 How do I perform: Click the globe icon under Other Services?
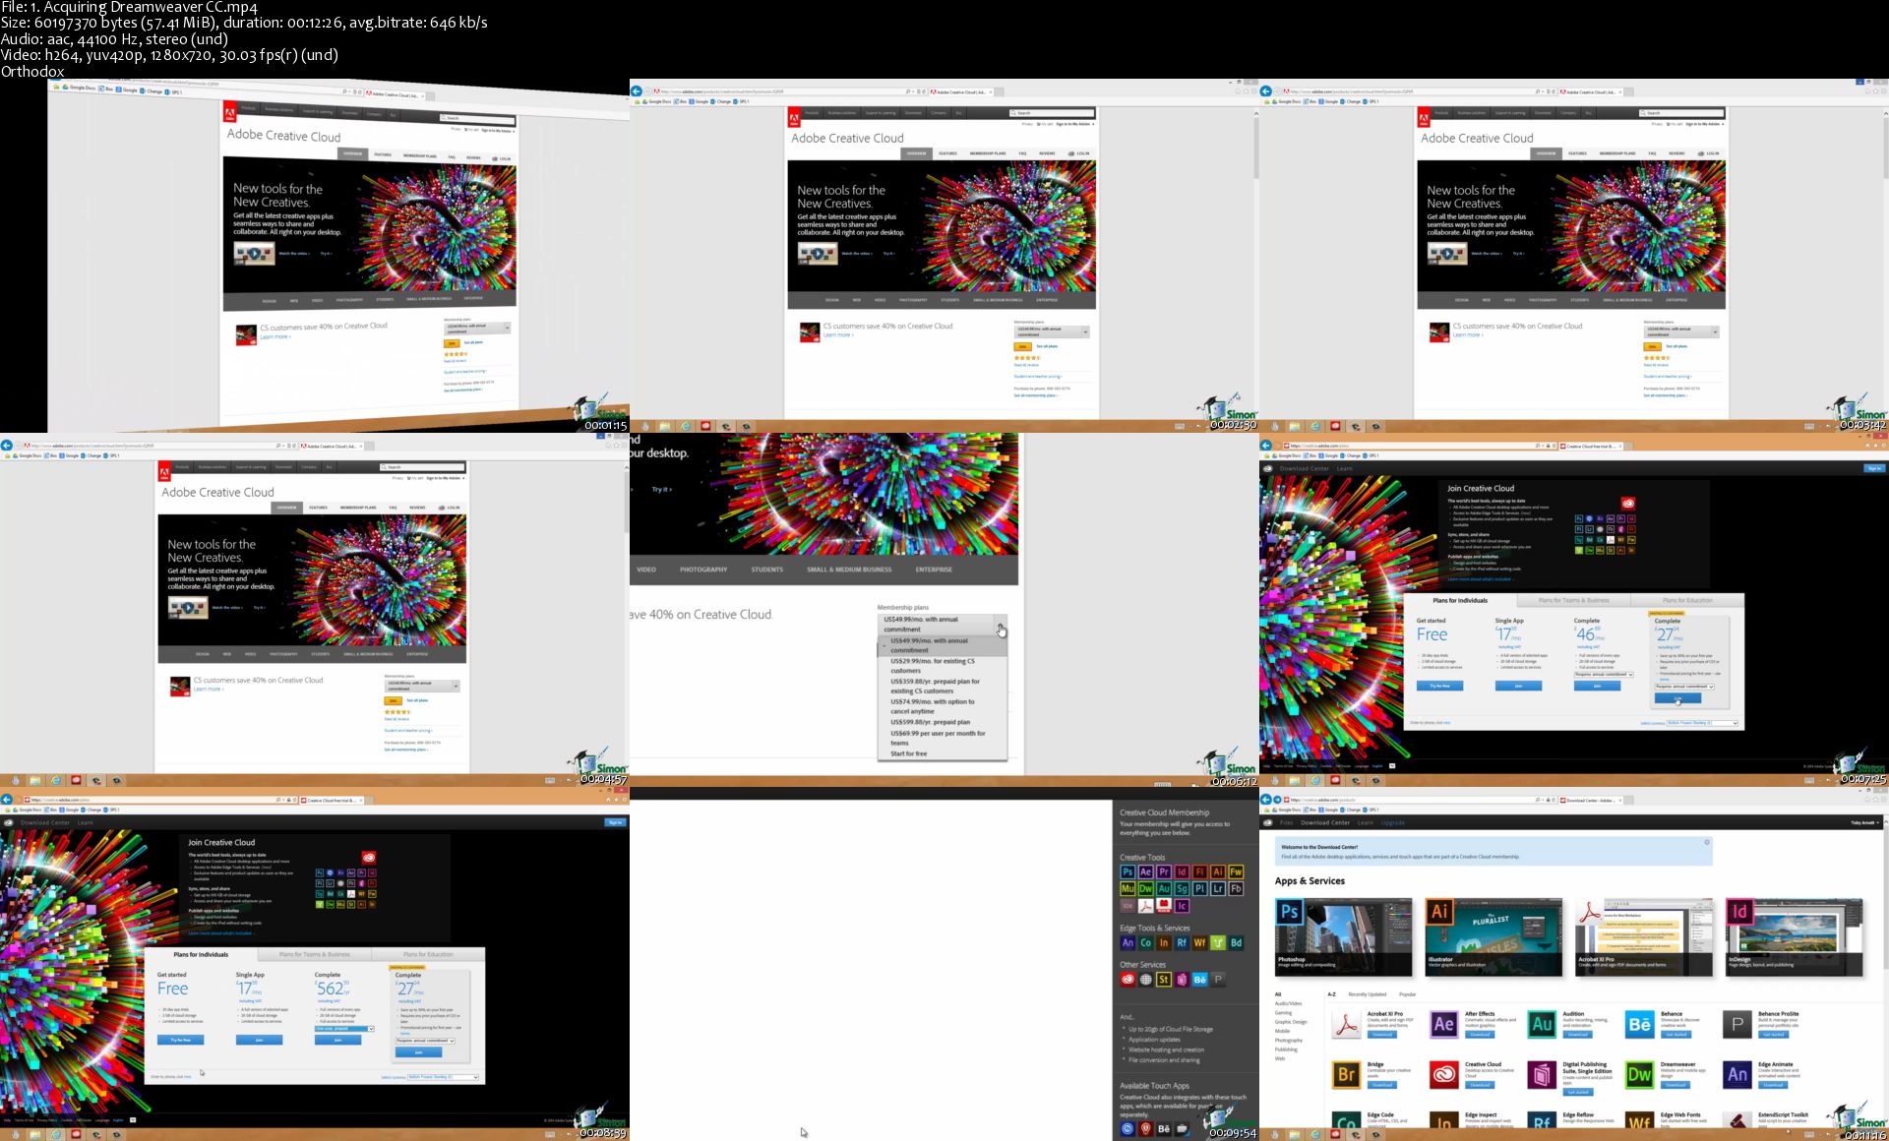(1146, 979)
